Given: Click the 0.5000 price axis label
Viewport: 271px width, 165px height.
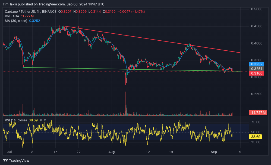Looking at the screenshot, I should [x=256, y=9].
